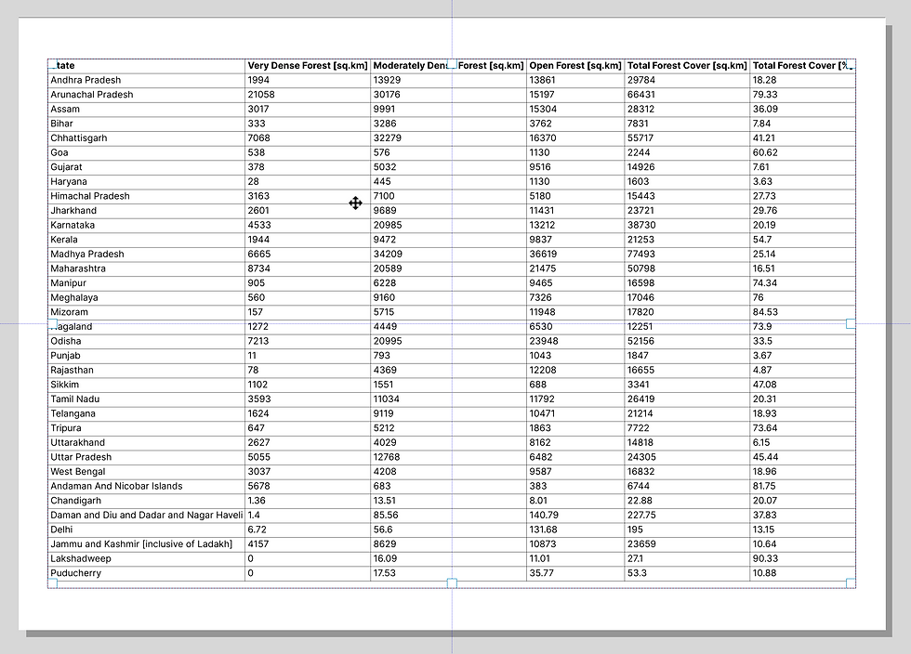This screenshot has height=654, width=911.
Task: Click value 5678 in Andaman row
Action: click(259, 486)
